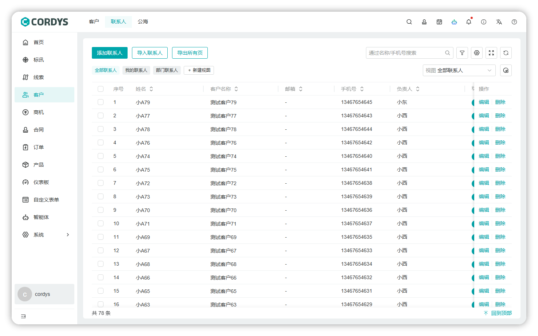Check the row for 小A79

point(101,102)
